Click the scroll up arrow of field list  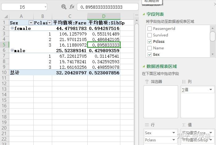(x=213, y=28)
